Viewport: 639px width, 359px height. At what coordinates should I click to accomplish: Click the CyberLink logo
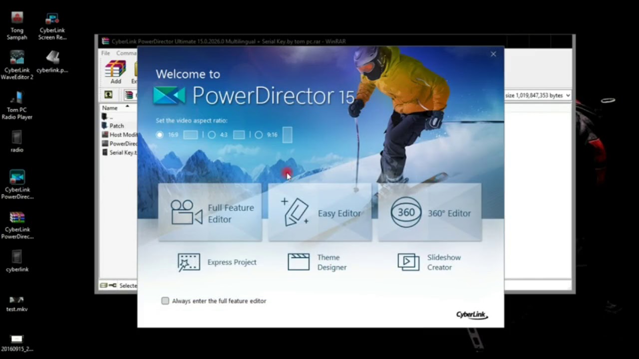pyautogui.click(x=472, y=315)
